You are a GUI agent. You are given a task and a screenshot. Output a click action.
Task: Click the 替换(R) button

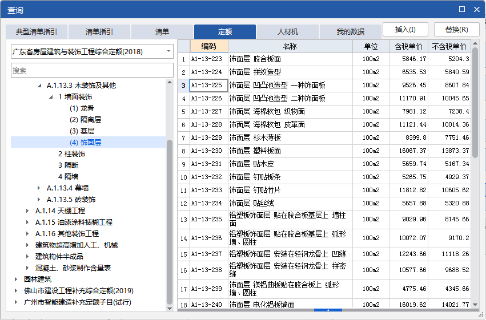point(456,30)
